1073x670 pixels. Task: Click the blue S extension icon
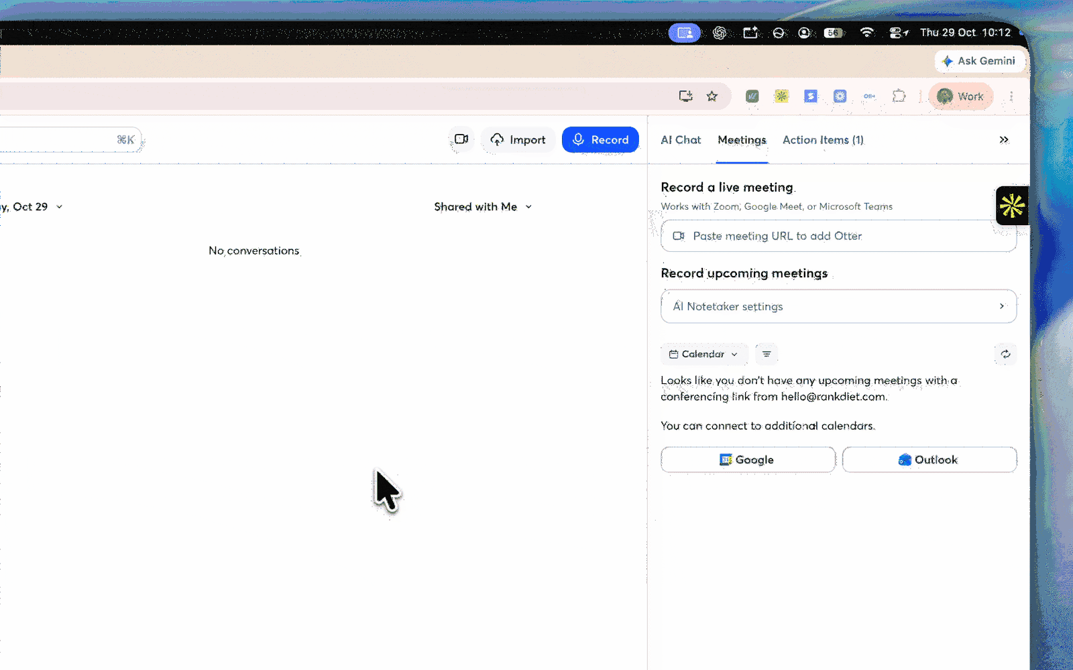pyautogui.click(x=811, y=96)
